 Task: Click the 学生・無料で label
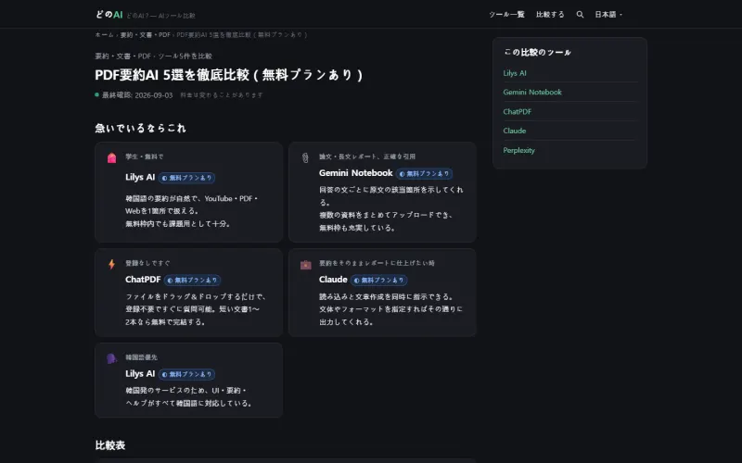pos(145,156)
